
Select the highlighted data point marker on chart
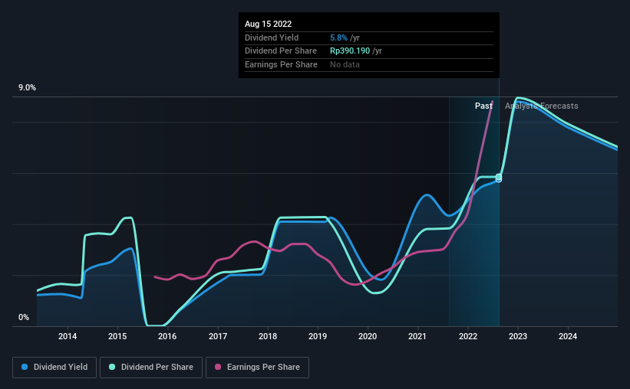coord(499,178)
